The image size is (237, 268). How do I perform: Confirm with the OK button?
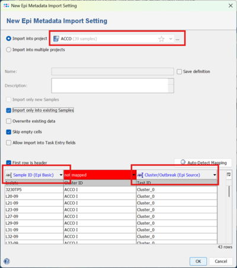click(198, 261)
